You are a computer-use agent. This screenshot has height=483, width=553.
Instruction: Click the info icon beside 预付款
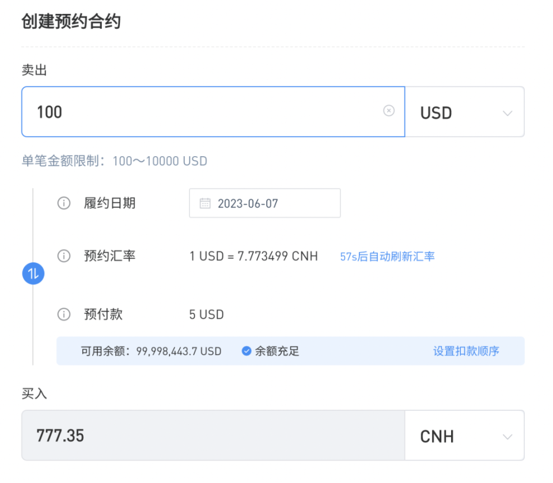coord(64,314)
